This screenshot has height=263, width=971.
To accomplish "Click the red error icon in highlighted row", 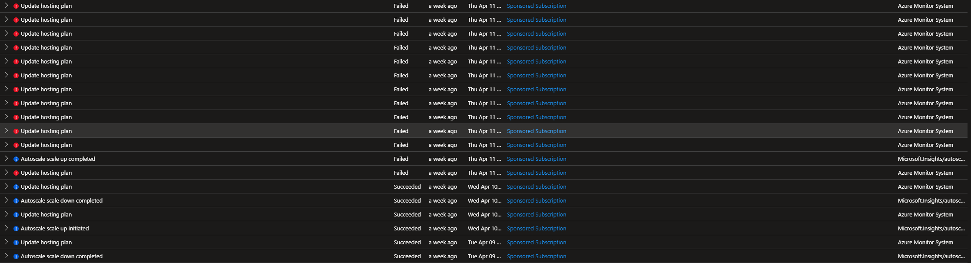I will click(16, 131).
